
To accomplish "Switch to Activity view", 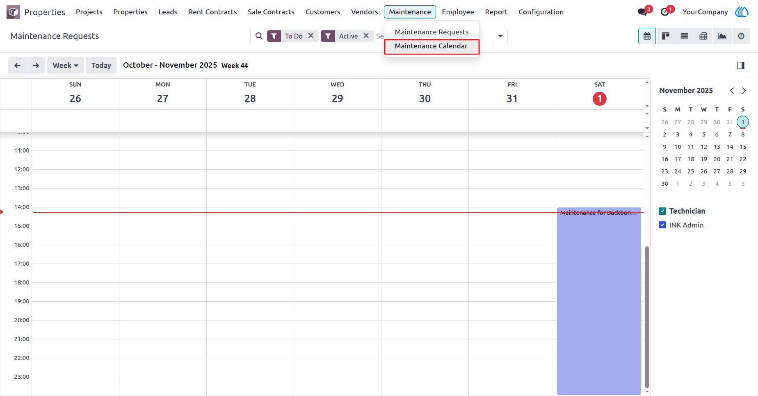I will coord(741,36).
